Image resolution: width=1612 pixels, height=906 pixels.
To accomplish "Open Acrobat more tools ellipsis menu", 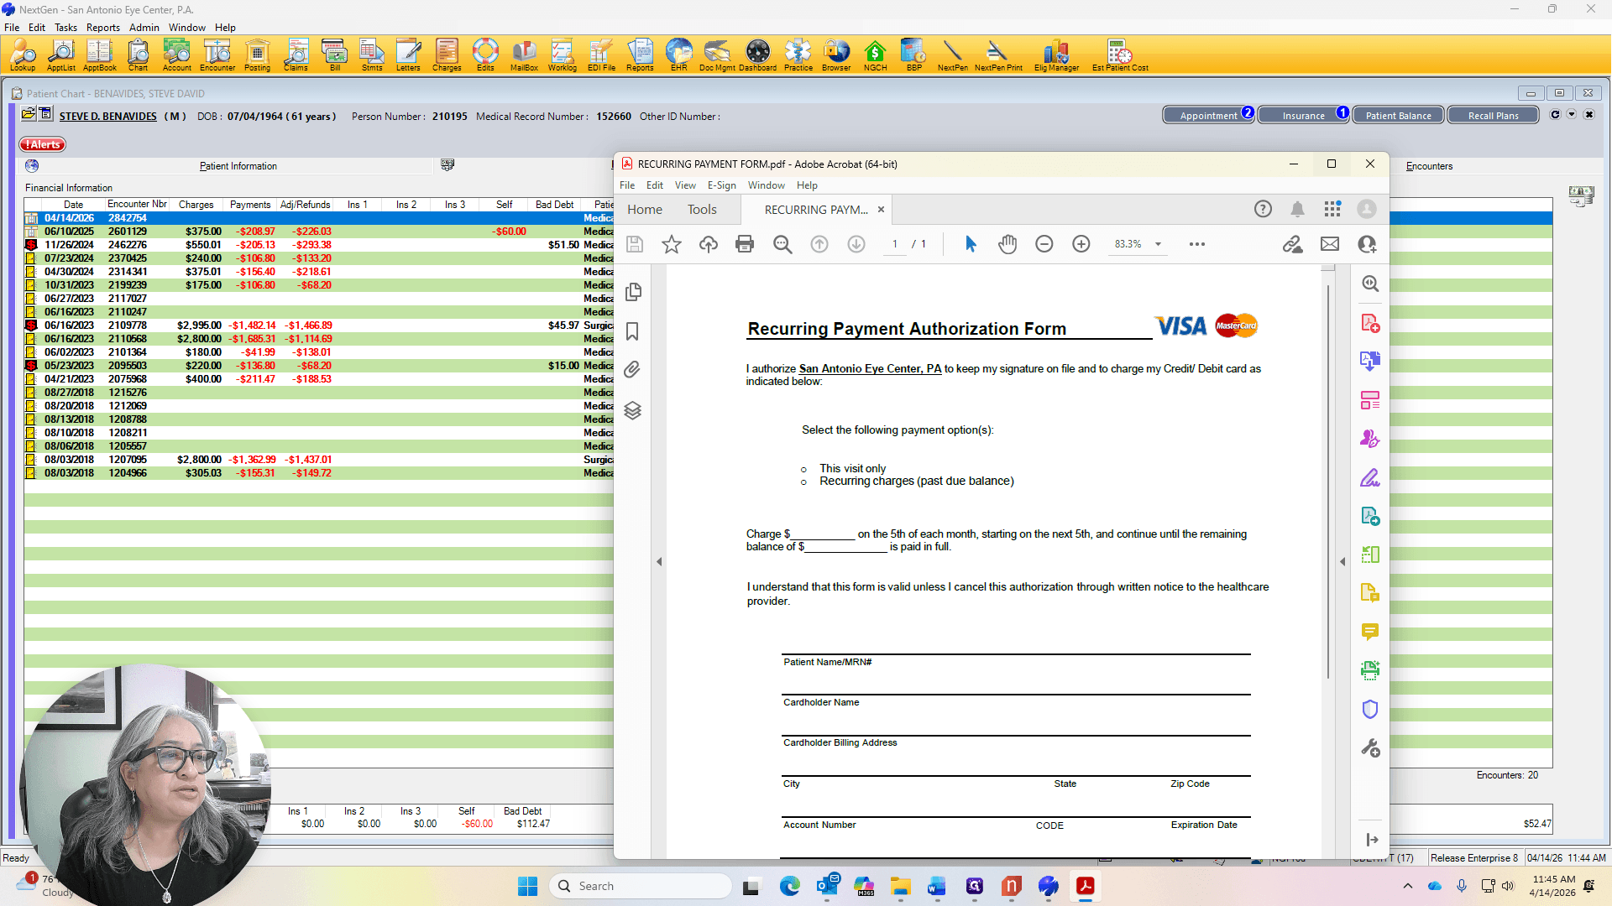I will point(1197,244).
